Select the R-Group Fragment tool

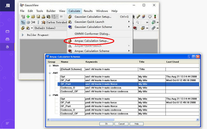pyautogui.click(x=33, y=22)
